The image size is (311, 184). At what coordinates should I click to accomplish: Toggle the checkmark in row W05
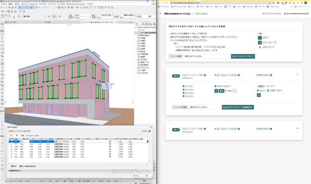click(x=12, y=149)
